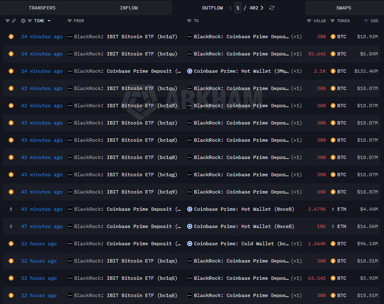
Task: Open Coinbase Prime Cold Wallet (bc… address
Action: tap(241, 244)
